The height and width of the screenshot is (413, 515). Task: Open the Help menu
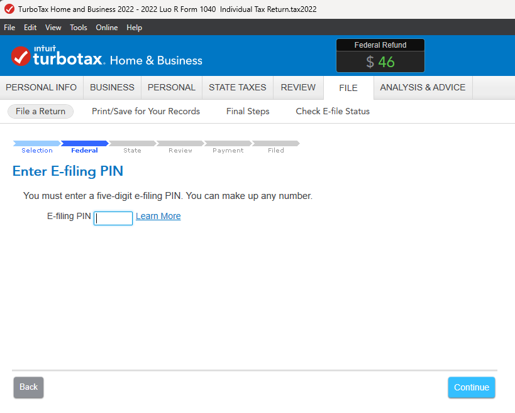(135, 28)
